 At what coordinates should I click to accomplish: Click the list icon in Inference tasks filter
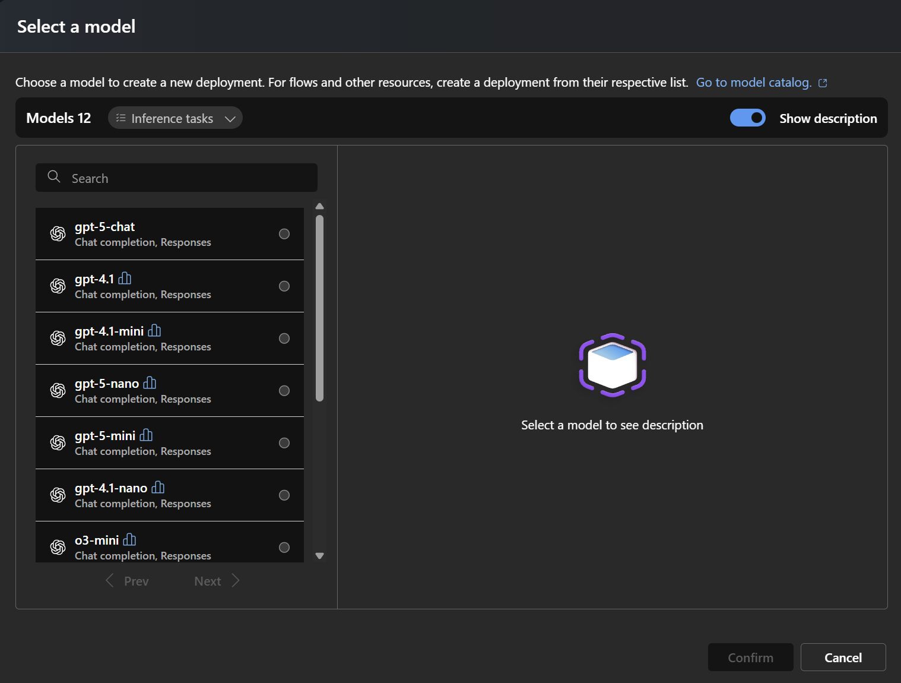click(120, 118)
